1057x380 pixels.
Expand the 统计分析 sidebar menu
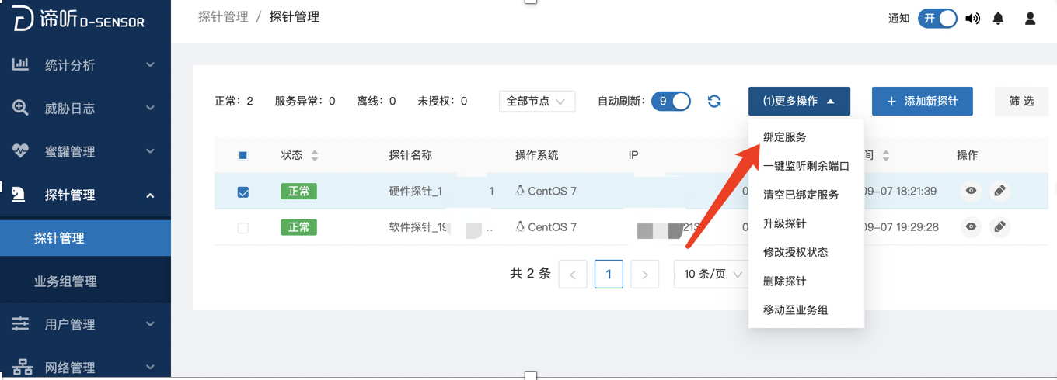point(85,65)
